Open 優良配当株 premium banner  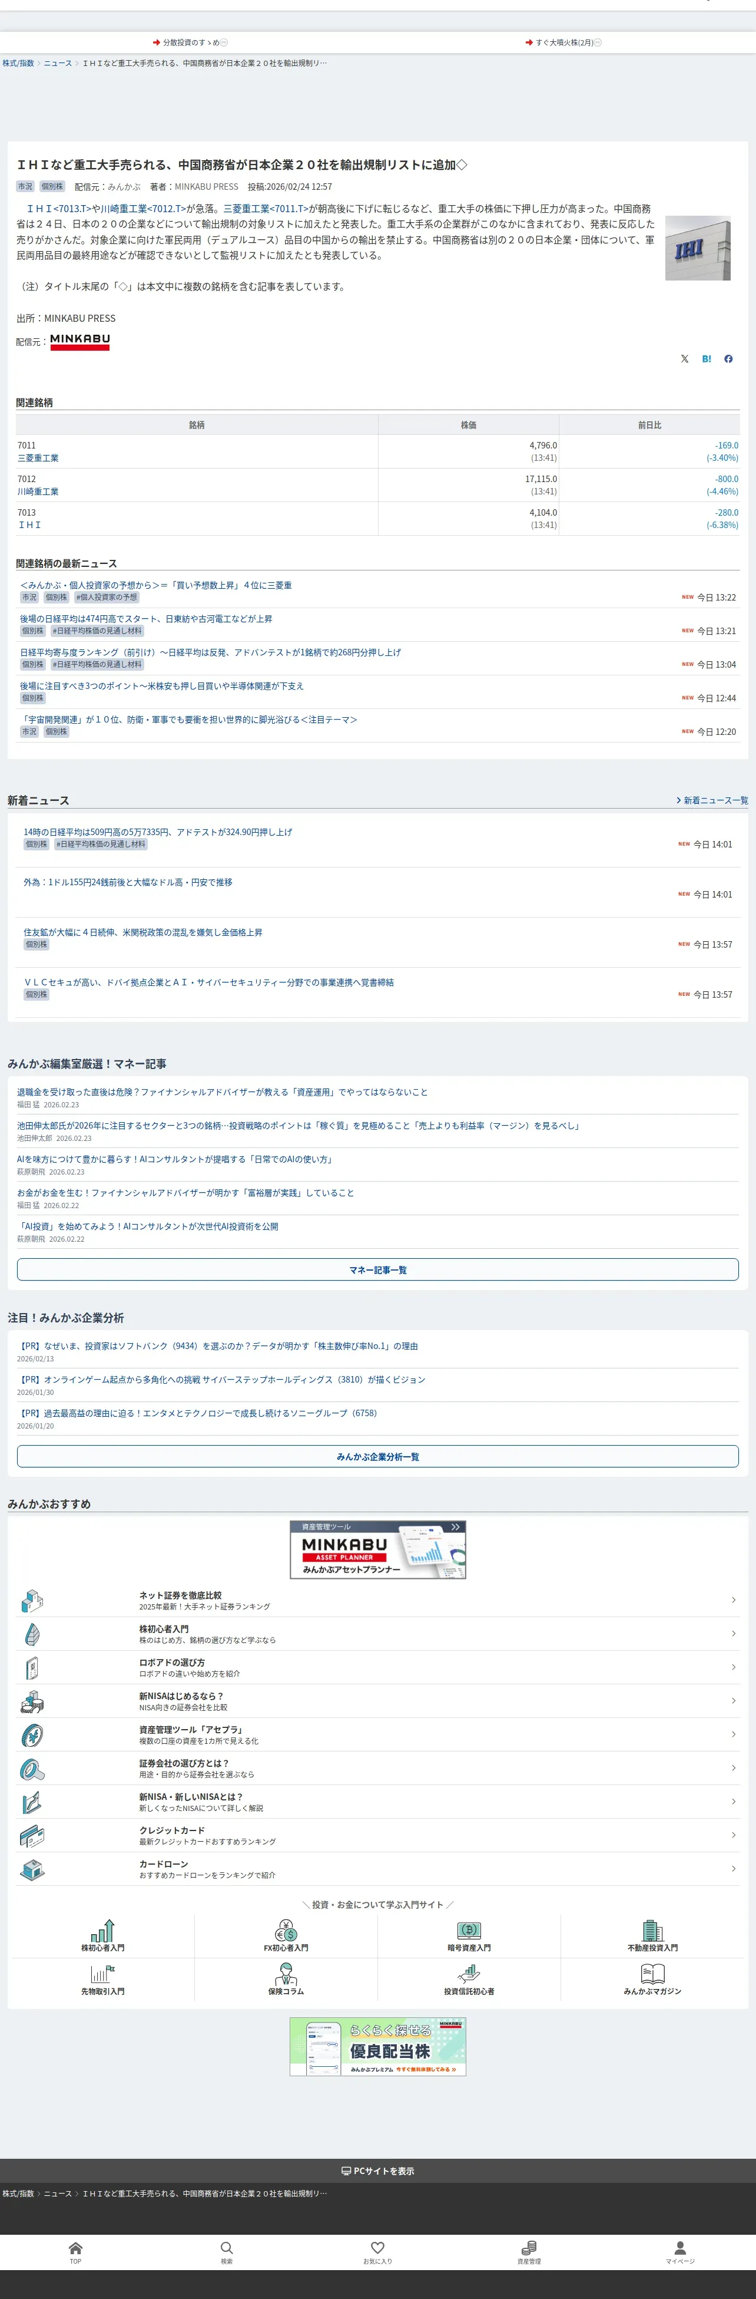point(378,2046)
